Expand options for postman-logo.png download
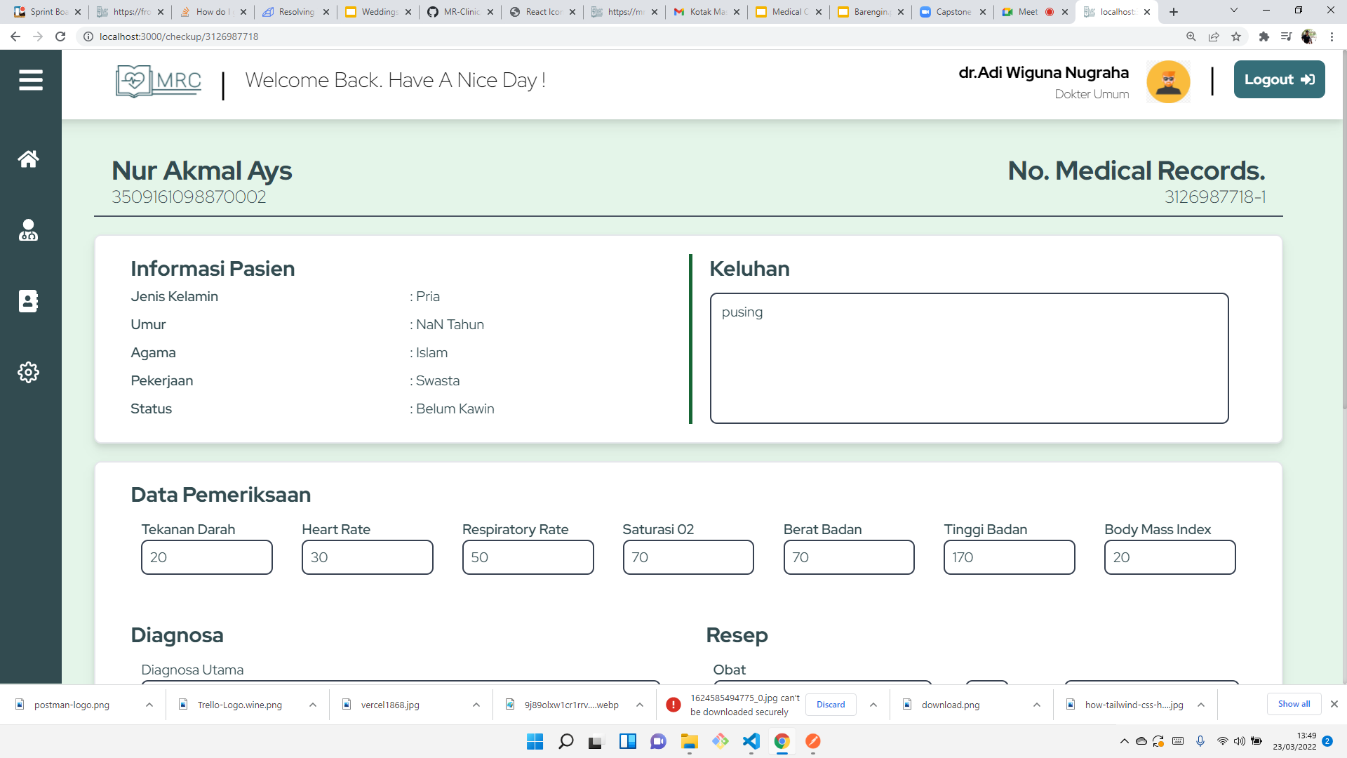The height and width of the screenshot is (758, 1347). point(149,705)
